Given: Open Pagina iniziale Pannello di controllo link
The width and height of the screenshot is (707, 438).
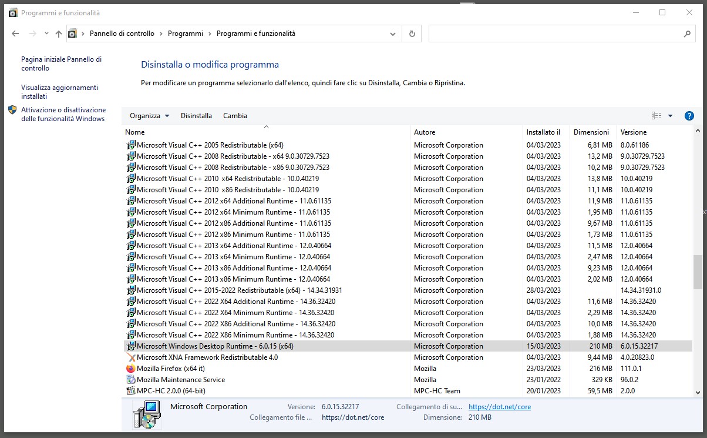Looking at the screenshot, I should coord(61,63).
